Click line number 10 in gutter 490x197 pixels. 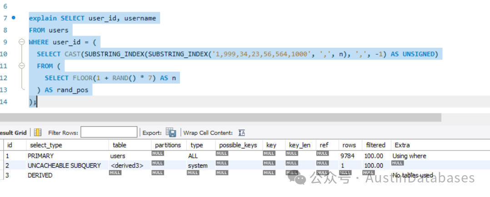click(x=4, y=54)
